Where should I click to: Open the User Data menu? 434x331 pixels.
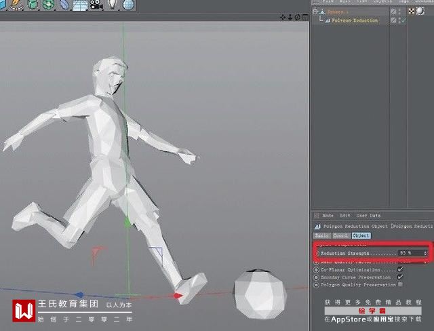(368, 215)
